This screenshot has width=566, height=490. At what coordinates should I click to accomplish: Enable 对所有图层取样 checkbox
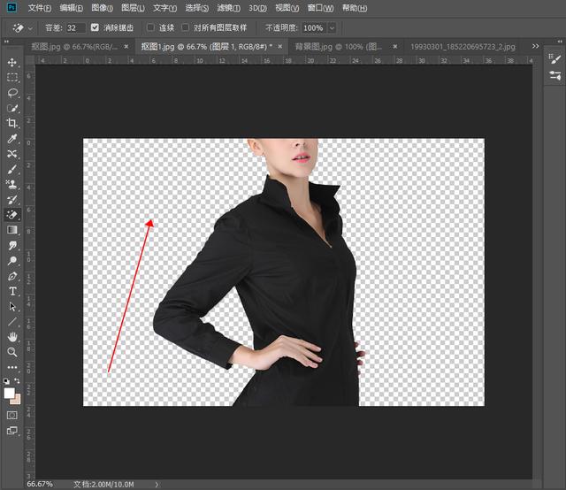pos(186,27)
